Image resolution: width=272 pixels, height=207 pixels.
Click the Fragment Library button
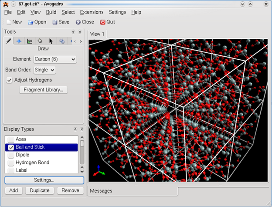point(43,90)
